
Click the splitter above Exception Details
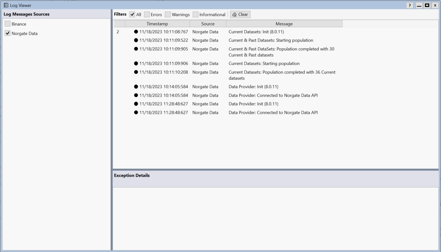coord(275,169)
